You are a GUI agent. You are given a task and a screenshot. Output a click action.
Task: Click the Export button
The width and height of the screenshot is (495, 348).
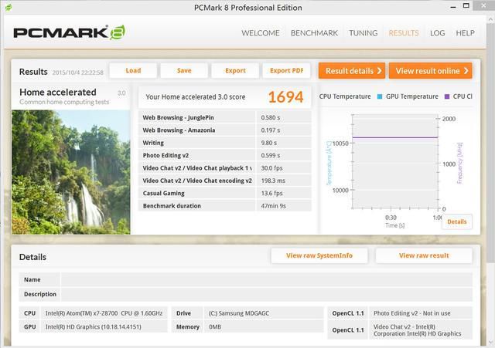(x=235, y=70)
